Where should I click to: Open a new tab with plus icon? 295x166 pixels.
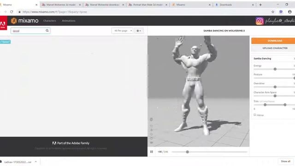260,5
